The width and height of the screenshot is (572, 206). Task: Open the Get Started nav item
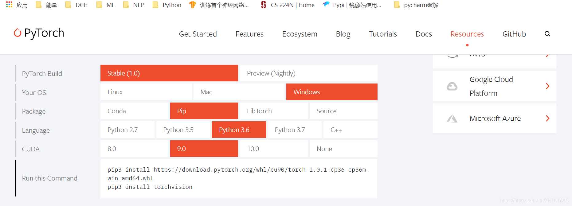click(198, 34)
